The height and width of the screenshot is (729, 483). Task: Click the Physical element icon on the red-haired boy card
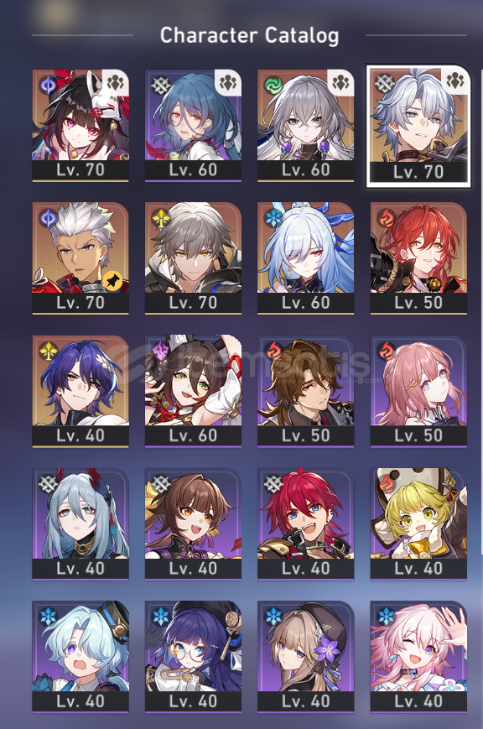tap(273, 483)
